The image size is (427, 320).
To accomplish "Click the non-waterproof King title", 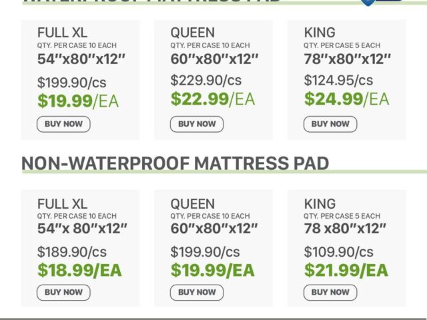I will (320, 203).
